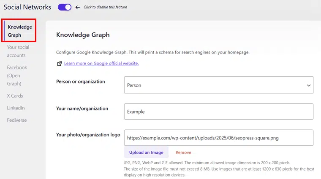The image size is (321, 179).
Task: Open the Knowledge Graph tab
Action: 20,31
